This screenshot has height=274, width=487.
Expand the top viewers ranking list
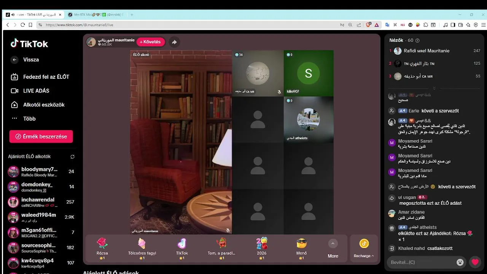(434, 88)
